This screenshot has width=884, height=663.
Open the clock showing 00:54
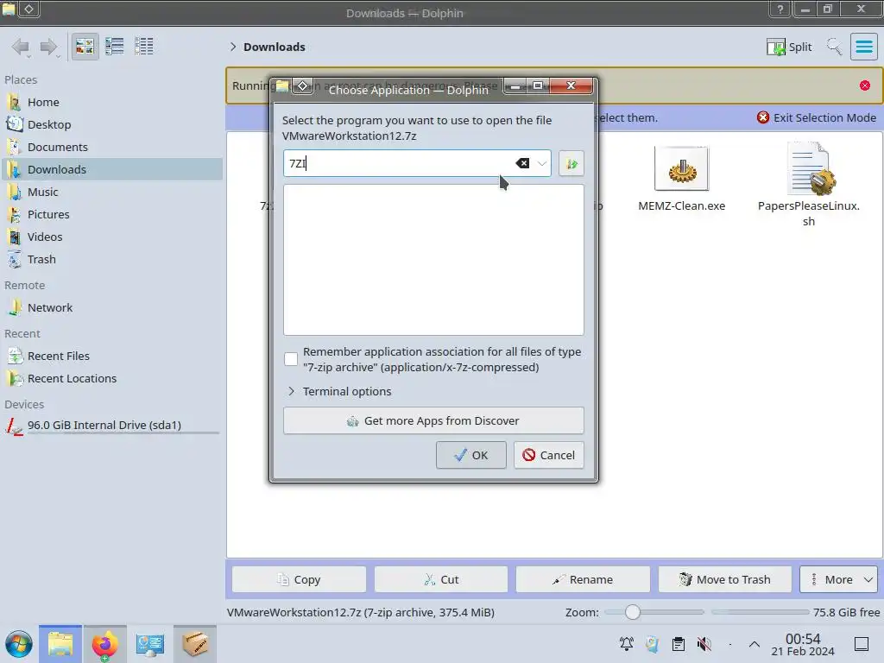[x=803, y=644]
